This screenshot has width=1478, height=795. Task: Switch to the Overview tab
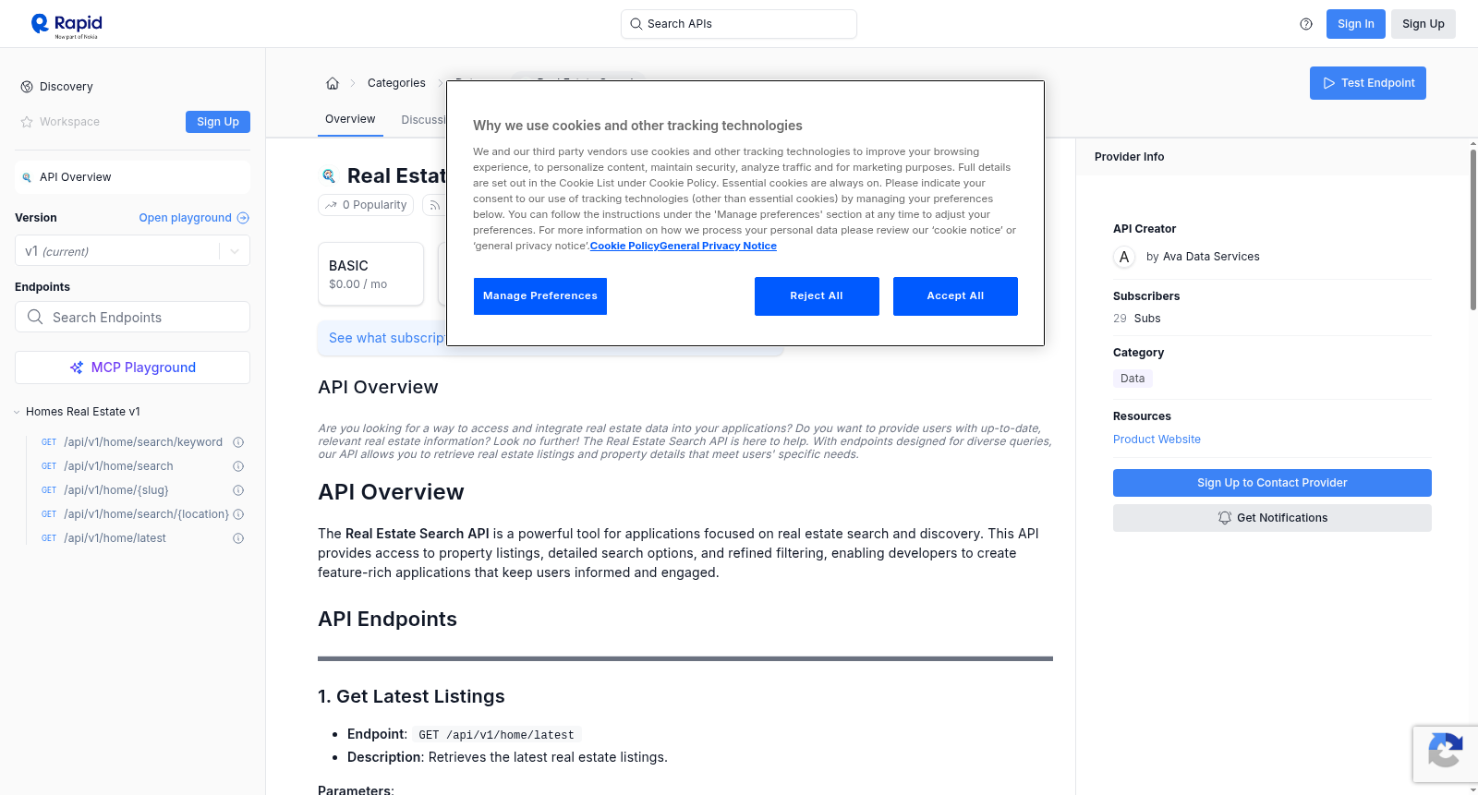350,119
